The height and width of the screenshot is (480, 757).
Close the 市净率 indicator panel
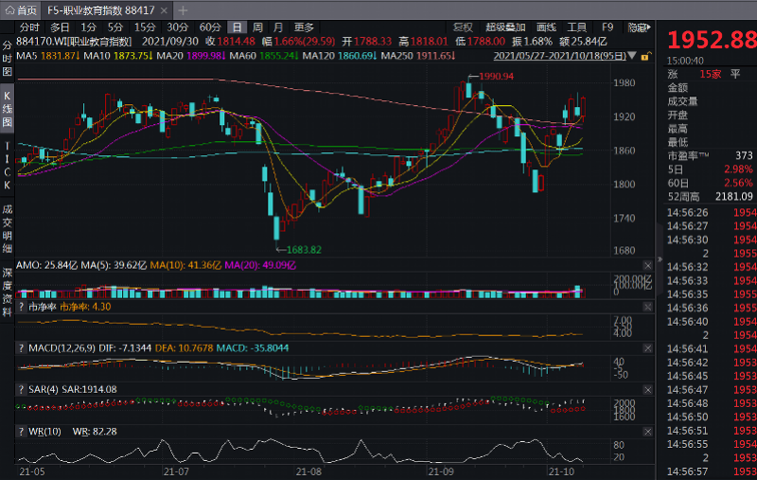[648, 307]
